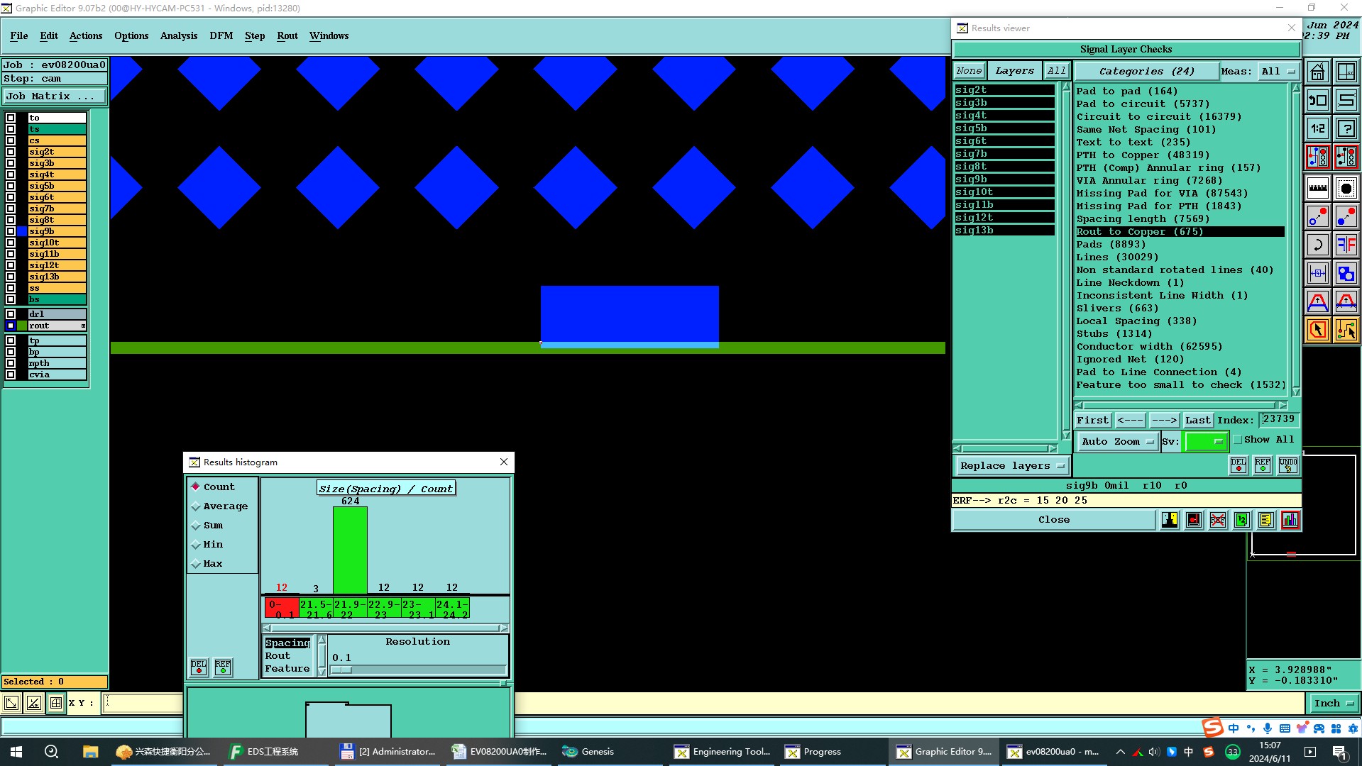Go to next result arrow button
Image resolution: width=1362 pixels, height=766 pixels.
1164,420
